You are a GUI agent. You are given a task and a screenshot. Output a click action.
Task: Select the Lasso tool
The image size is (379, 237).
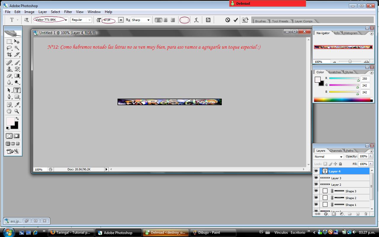[9, 48]
